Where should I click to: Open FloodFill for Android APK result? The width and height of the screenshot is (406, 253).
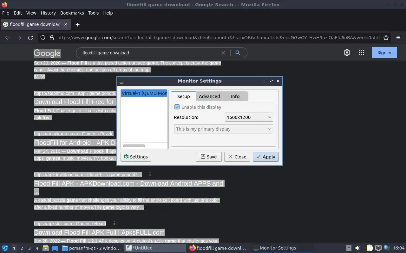click(x=75, y=143)
